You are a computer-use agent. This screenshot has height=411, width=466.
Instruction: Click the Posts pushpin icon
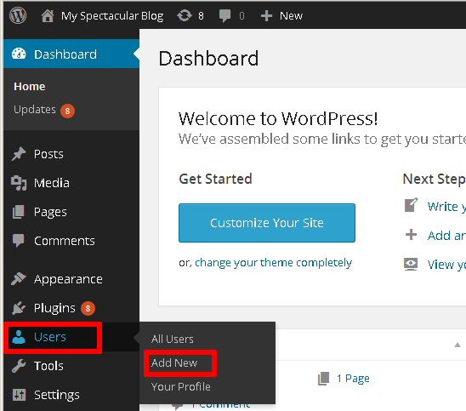tap(19, 154)
